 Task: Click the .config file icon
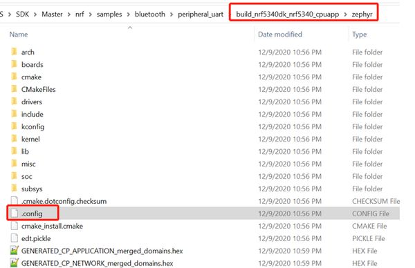pyautogui.click(x=15, y=213)
